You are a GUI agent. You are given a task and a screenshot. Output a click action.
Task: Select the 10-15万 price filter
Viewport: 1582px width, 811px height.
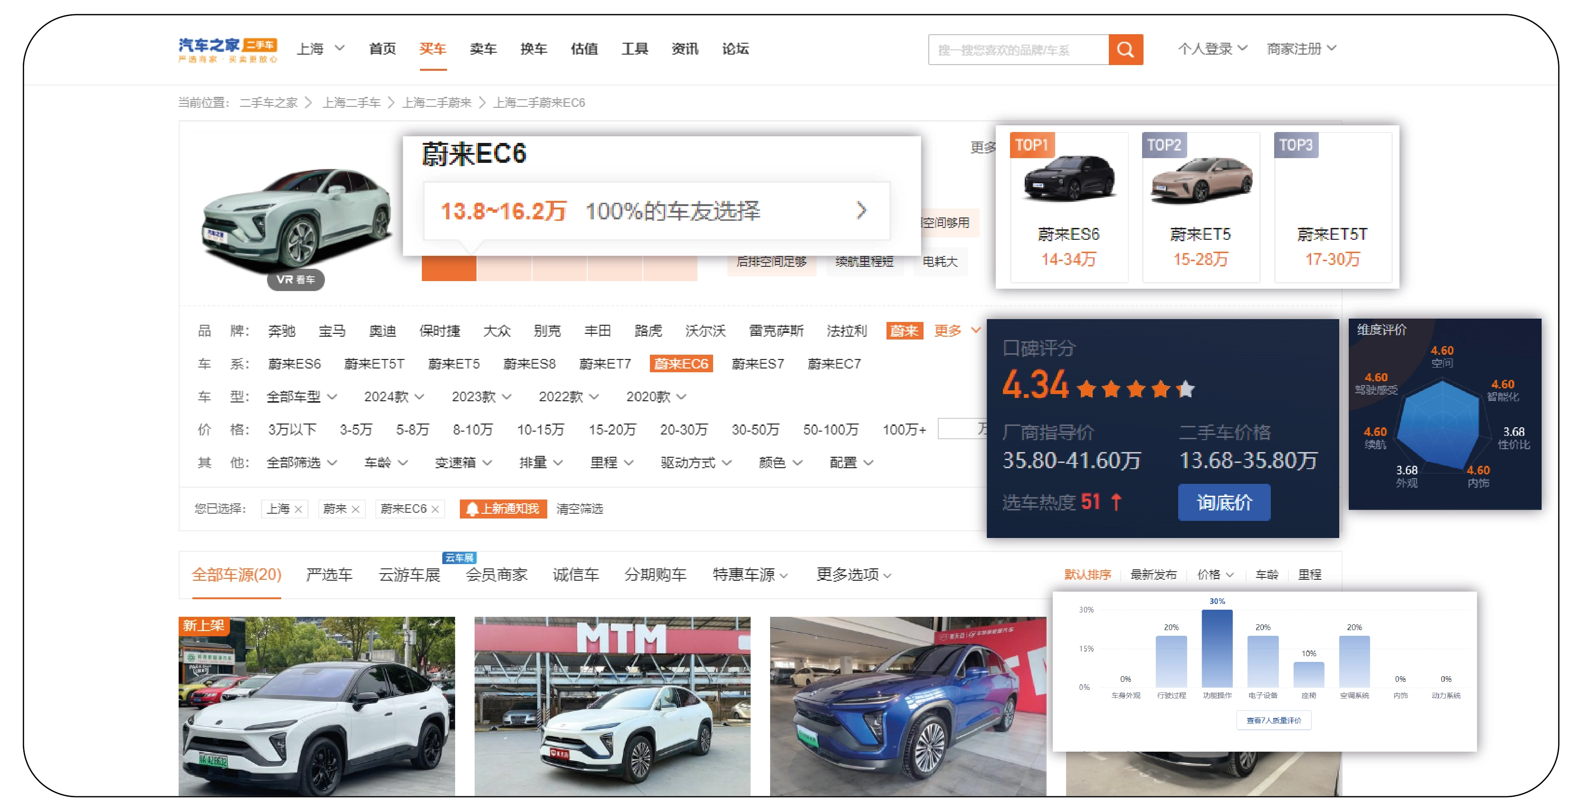pyautogui.click(x=542, y=430)
